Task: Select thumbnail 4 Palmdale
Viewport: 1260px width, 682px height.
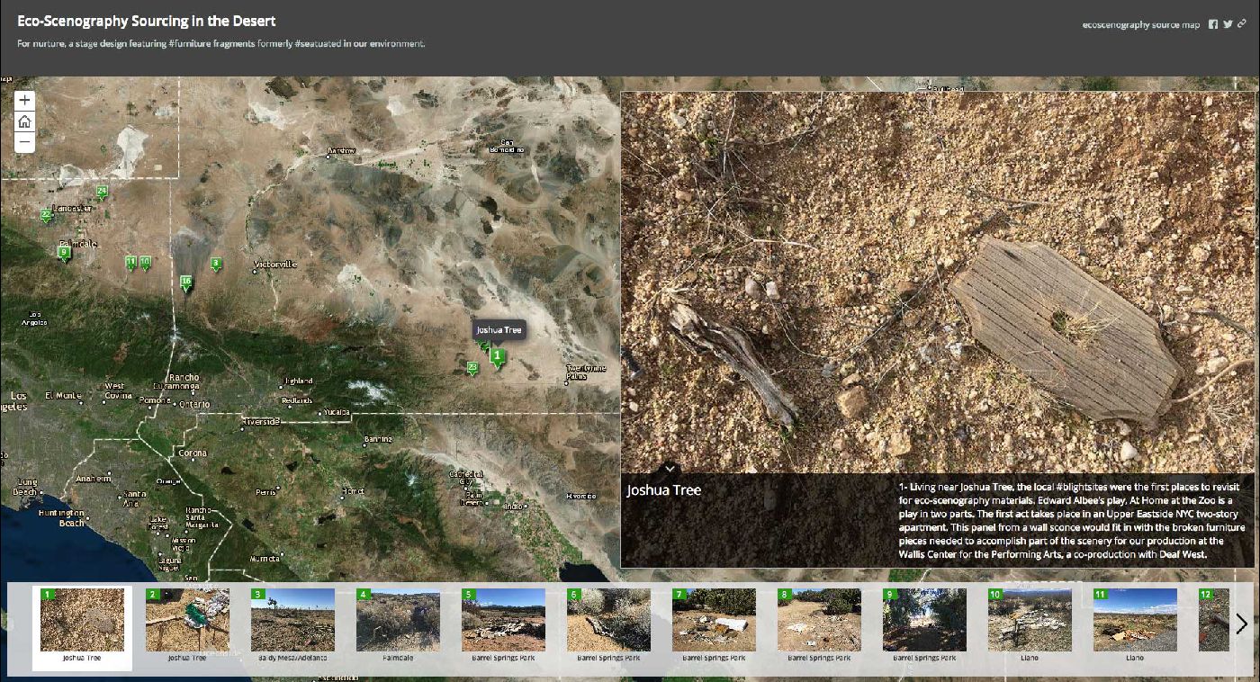Action: point(398,620)
